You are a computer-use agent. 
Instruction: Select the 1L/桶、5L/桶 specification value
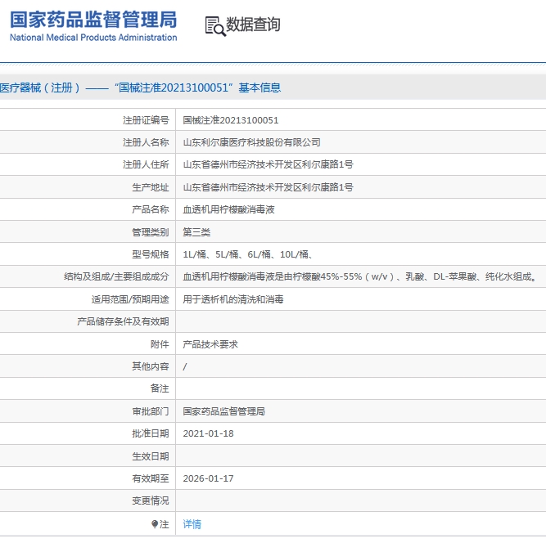click(x=247, y=254)
